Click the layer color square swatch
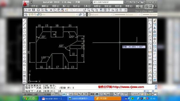Screen dimensions: 180x101 40,15
